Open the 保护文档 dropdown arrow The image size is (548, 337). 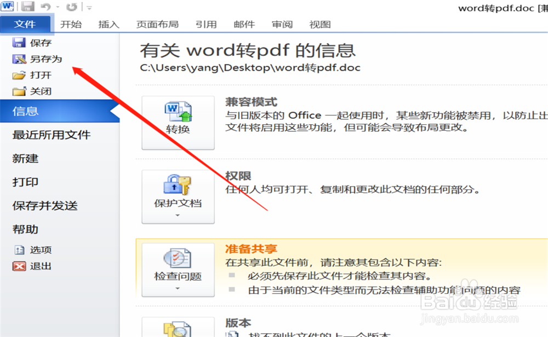pyautogui.click(x=178, y=215)
